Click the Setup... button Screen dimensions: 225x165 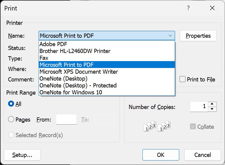(22, 155)
